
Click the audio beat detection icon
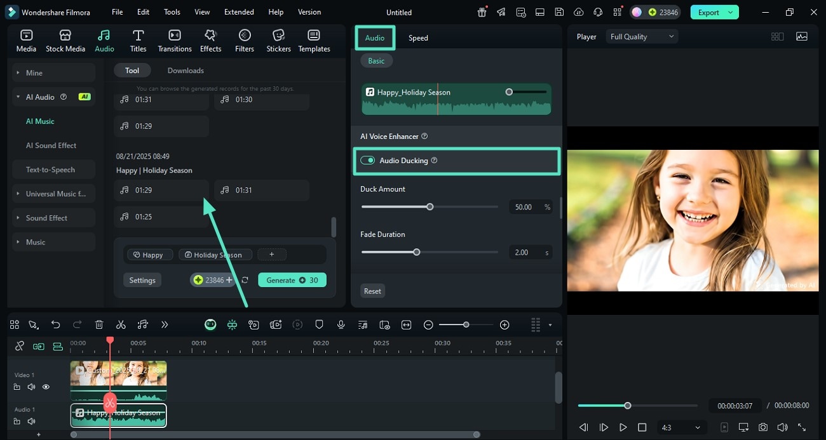[x=143, y=324]
